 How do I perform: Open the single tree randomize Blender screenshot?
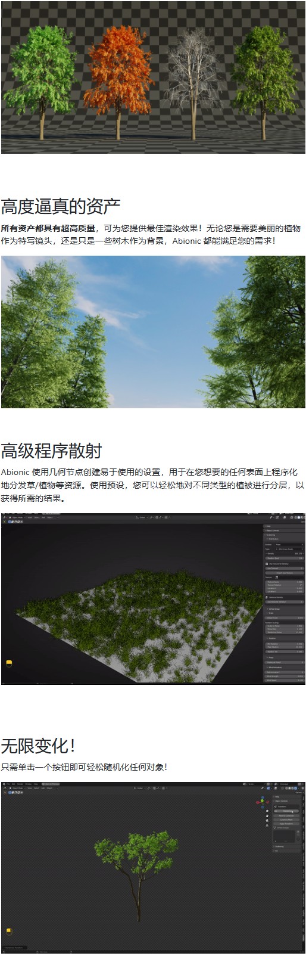pos(153,867)
